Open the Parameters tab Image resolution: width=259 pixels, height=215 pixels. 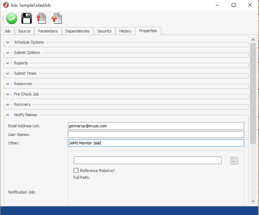click(48, 31)
